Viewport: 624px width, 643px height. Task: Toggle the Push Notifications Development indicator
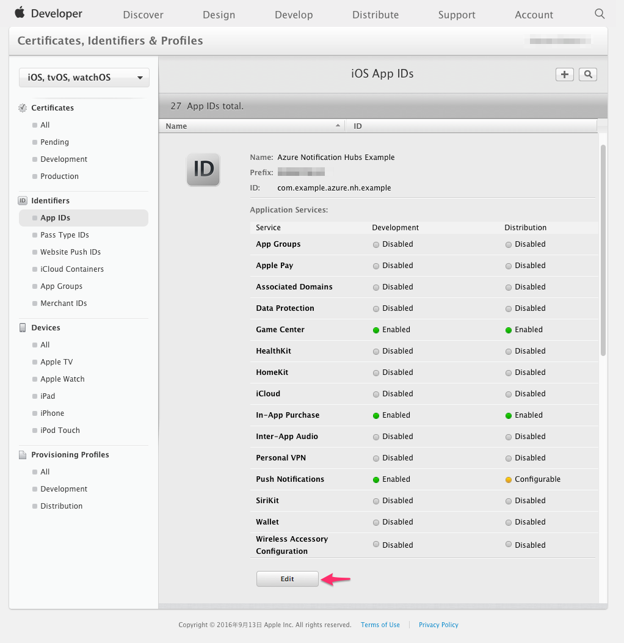pos(377,479)
